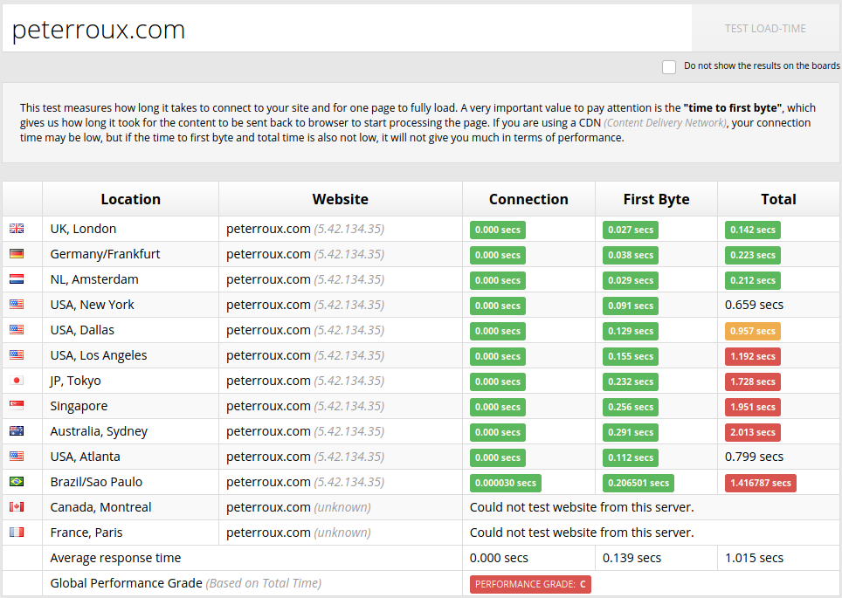Click the PERFORMANCE GRADE: C badge
This screenshot has width=842, height=598.
point(530,584)
